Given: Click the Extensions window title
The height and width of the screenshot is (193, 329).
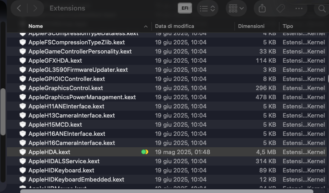Looking at the screenshot, I should pyautogui.click(x=67, y=8).
